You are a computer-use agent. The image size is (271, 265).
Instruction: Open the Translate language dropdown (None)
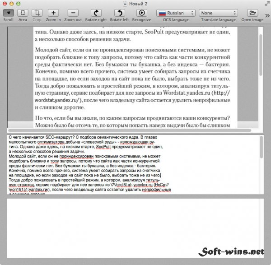coord(219,13)
